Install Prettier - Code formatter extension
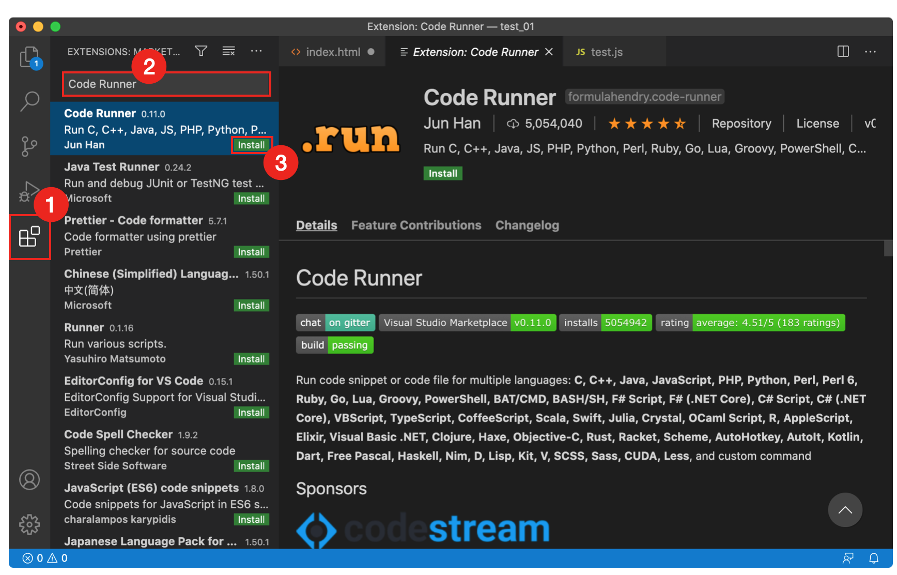This screenshot has height=575, width=897. [251, 252]
